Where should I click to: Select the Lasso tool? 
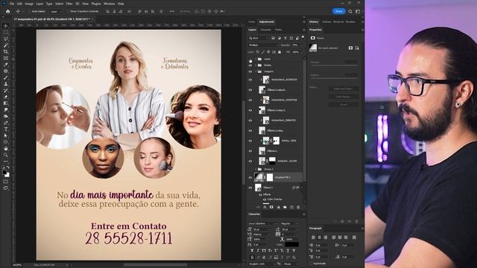pyautogui.click(x=5, y=39)
